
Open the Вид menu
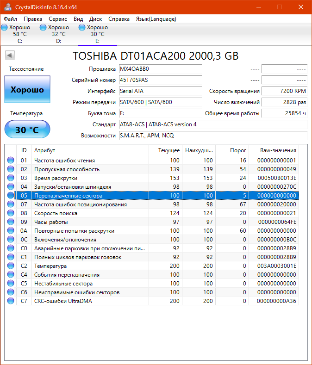pyautogui.click(x=78, y=19)
